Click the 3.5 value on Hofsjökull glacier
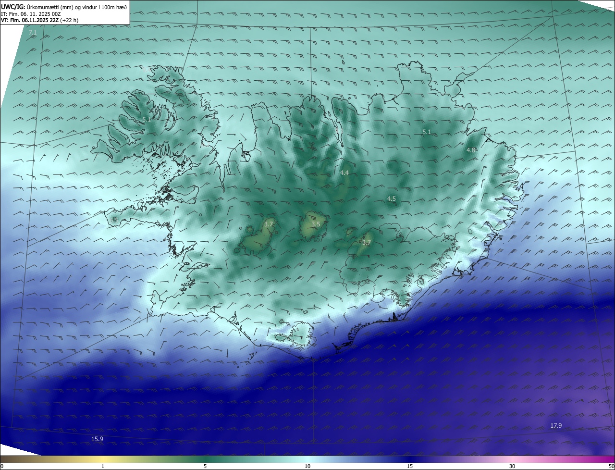Image resolution: width=615 pixels, height=470 pixels. pos(316,224)
